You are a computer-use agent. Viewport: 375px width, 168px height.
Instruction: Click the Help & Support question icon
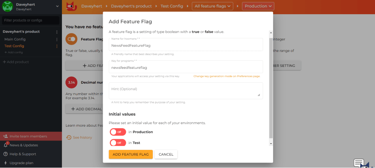(6, 154)
